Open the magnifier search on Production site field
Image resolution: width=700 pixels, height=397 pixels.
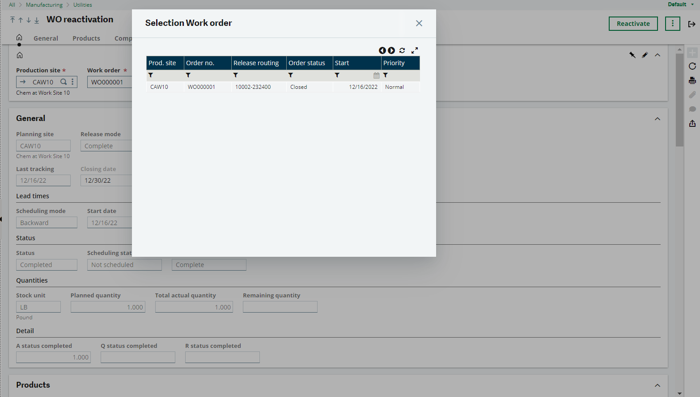pyautogui.click(x=64, y=82)
